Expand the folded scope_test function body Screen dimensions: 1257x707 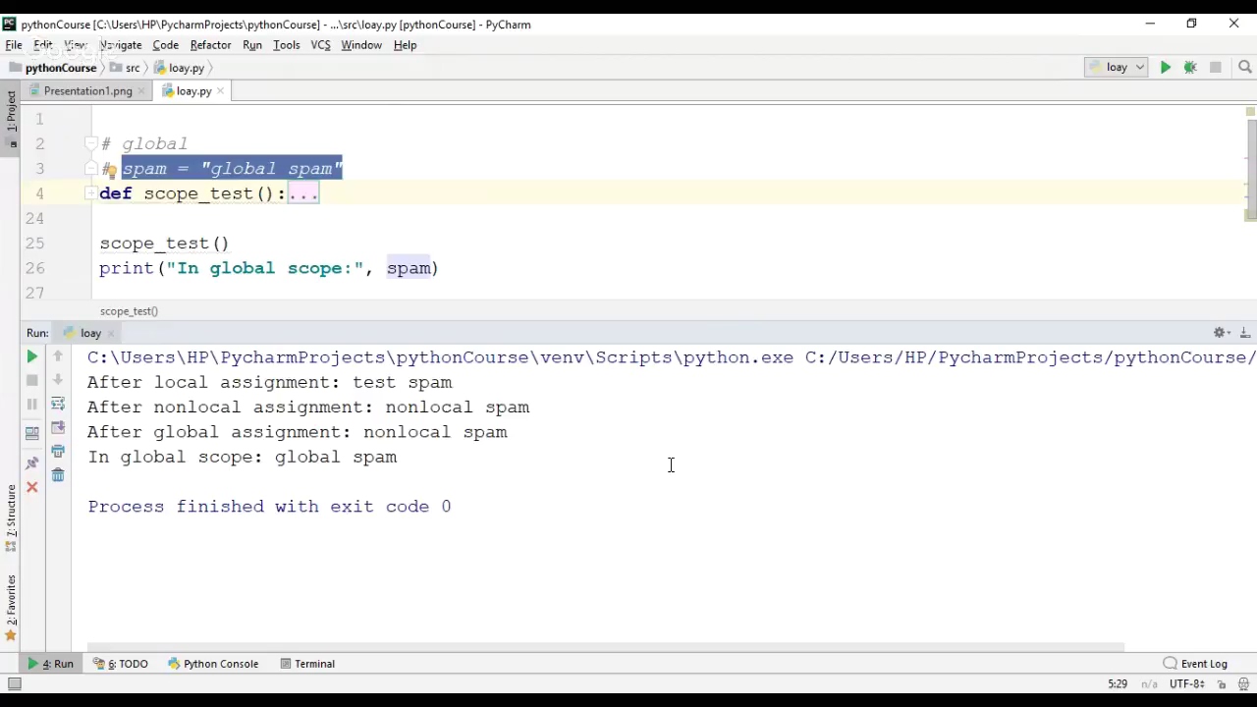[x=303, y=193]
